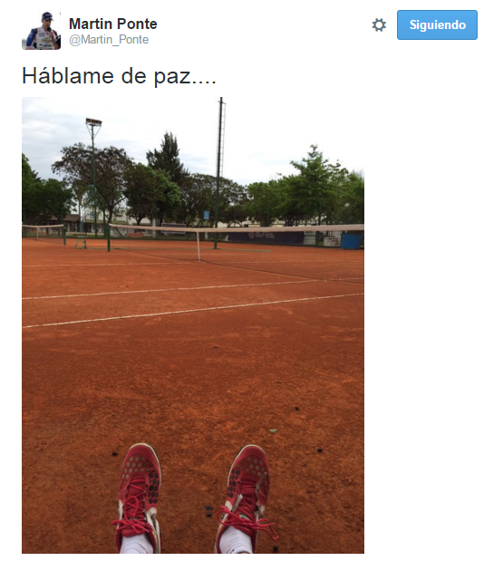Click the dark banner behind the net
503x561 pixels.
(x=266, y=238)
